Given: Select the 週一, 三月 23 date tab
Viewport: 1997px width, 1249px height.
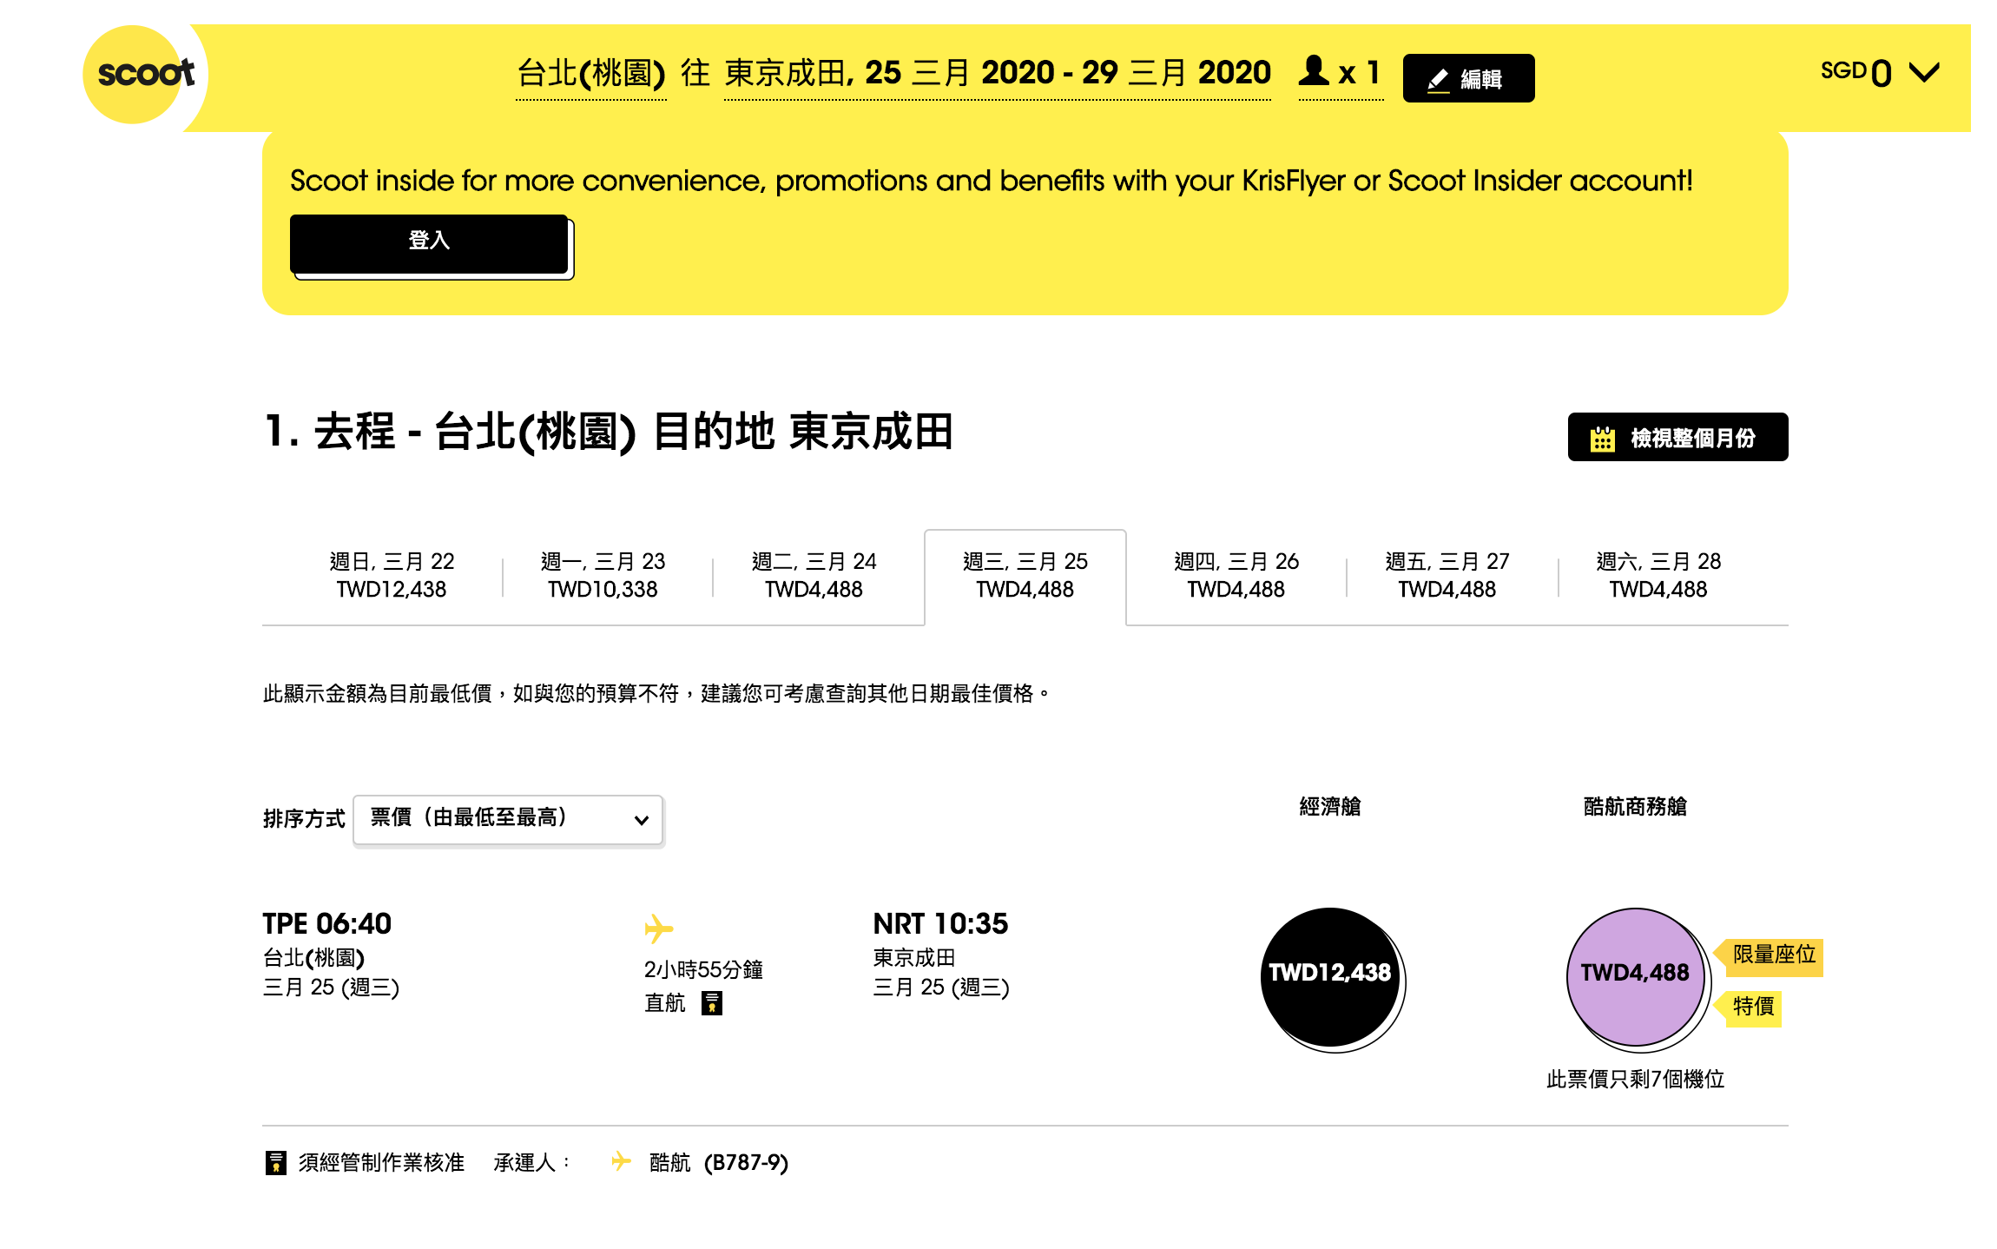Looking at the screenshot, I should [603, 575].
